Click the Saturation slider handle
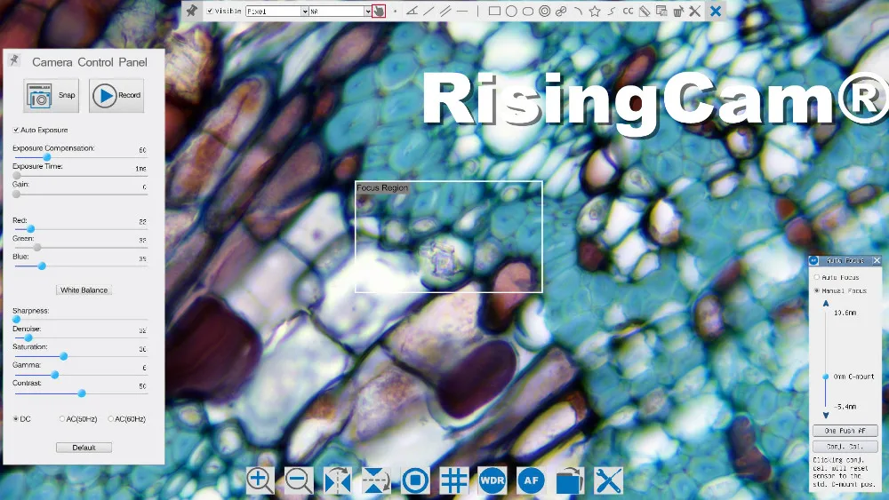Image resolution: width=889 pixels, height=500 pixels. tap(63, 356)
